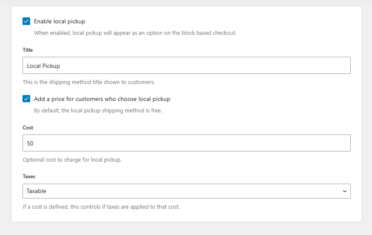Click the "Title" field label
Screen dimensions: 372x235
click(28, 50)
